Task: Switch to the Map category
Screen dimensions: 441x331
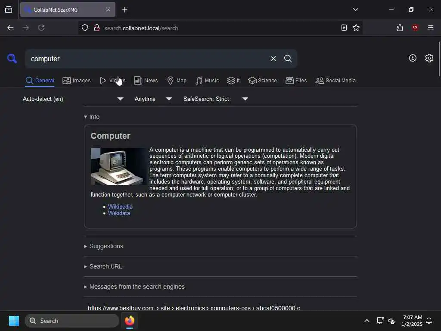Action: click(177, 81)
